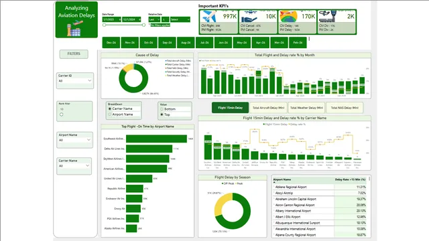The width and height of the screenshot is (429, 241).
Task: Click the Jun-24 month button
Action: (223, 43)
